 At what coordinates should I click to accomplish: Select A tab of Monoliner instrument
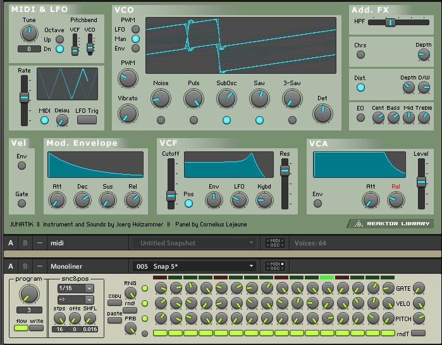pos(11,266)
